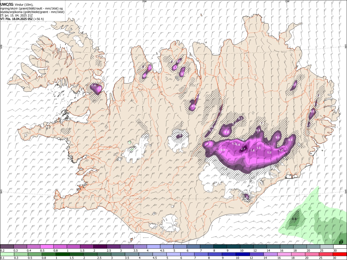Pick the dark navy swatch between 10 and 12 in the lower legend
The width and height of the screenshot is (347, 260).
tap(242, 254)
